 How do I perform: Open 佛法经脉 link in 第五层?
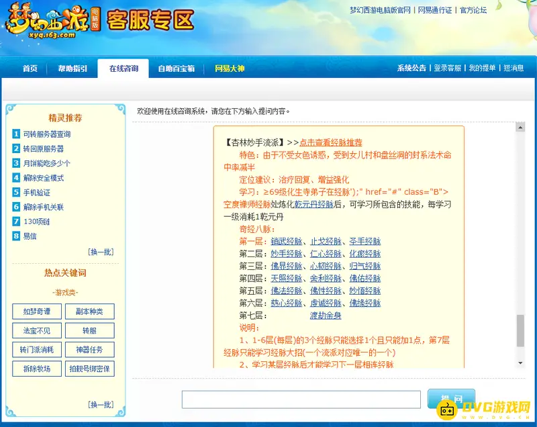pos(287,291)
